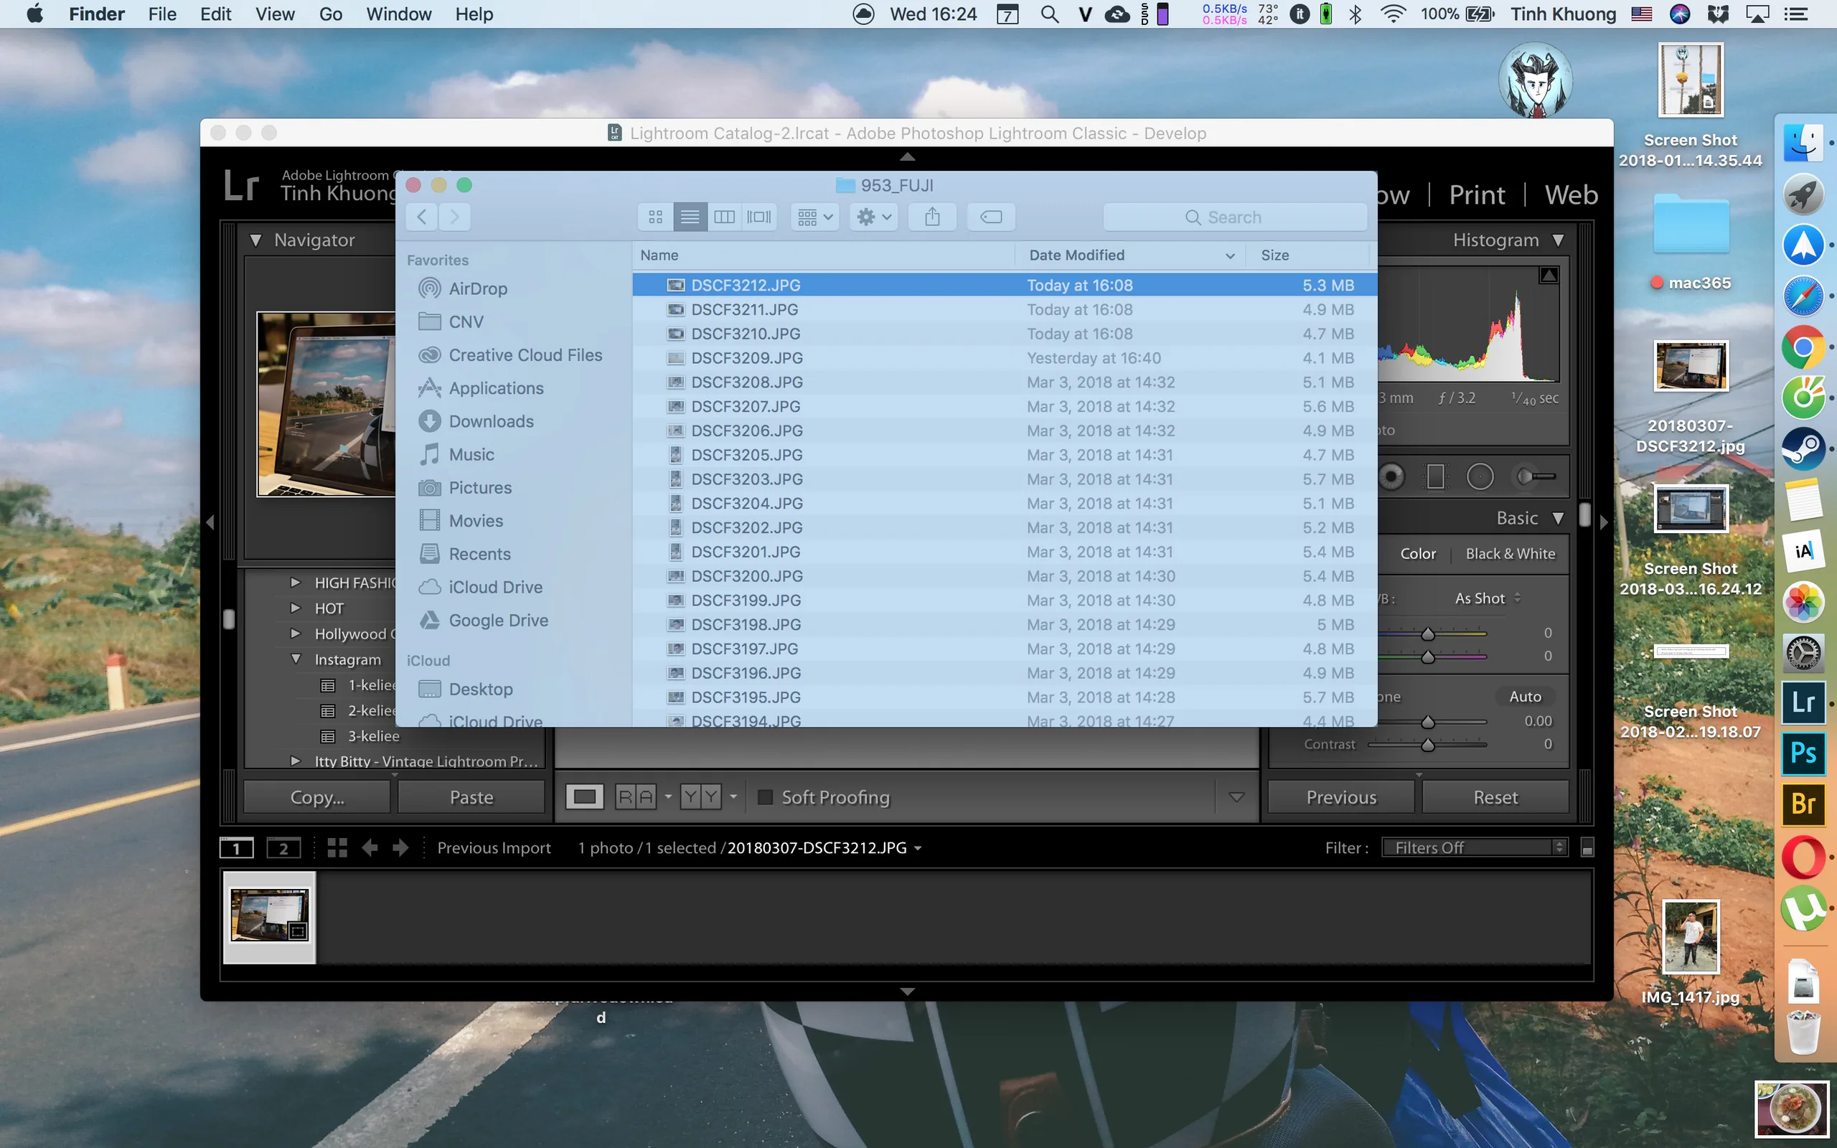This screenshot has height=1148, width=1837.
Task: Select the graduated filter tool in Lightroom
Action: point(1435,477)
